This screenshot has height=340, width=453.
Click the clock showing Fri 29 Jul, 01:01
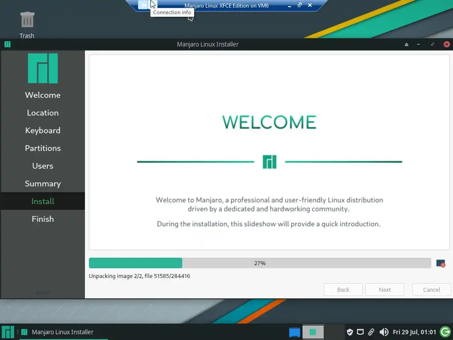click(414, 332)
